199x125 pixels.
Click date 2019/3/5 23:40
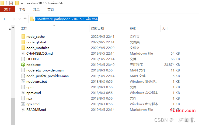tap(103, 65)
